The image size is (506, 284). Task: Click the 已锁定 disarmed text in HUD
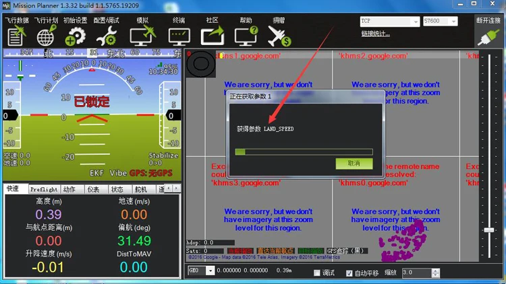(92, 102)
